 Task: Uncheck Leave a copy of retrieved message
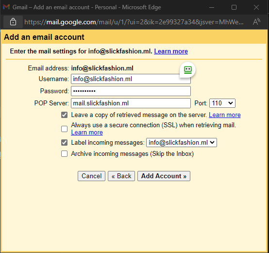pos(64,115)
